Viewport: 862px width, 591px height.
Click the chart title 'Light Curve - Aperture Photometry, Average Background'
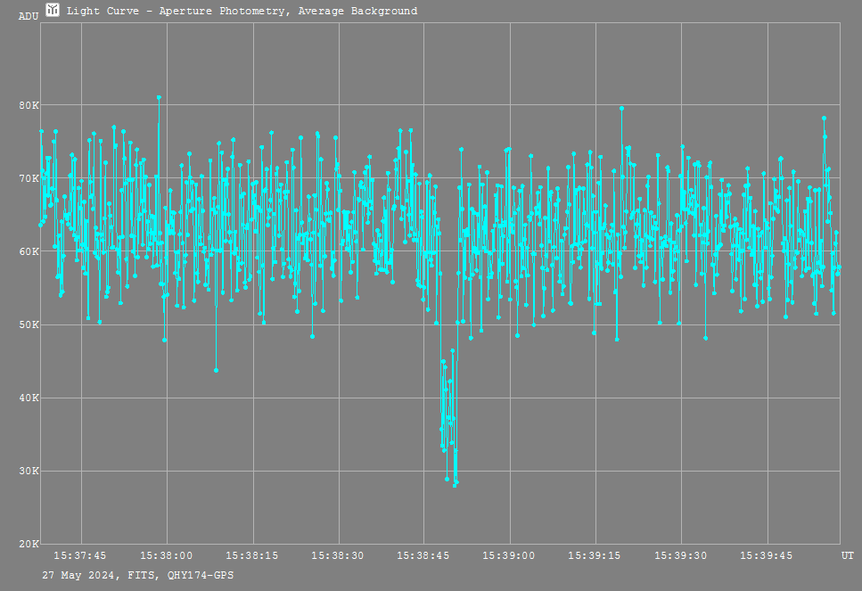pyautogui.click(x=242, y=11)
